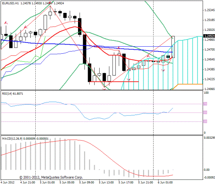Select the 4 Jun 21:00 time label

27,182
